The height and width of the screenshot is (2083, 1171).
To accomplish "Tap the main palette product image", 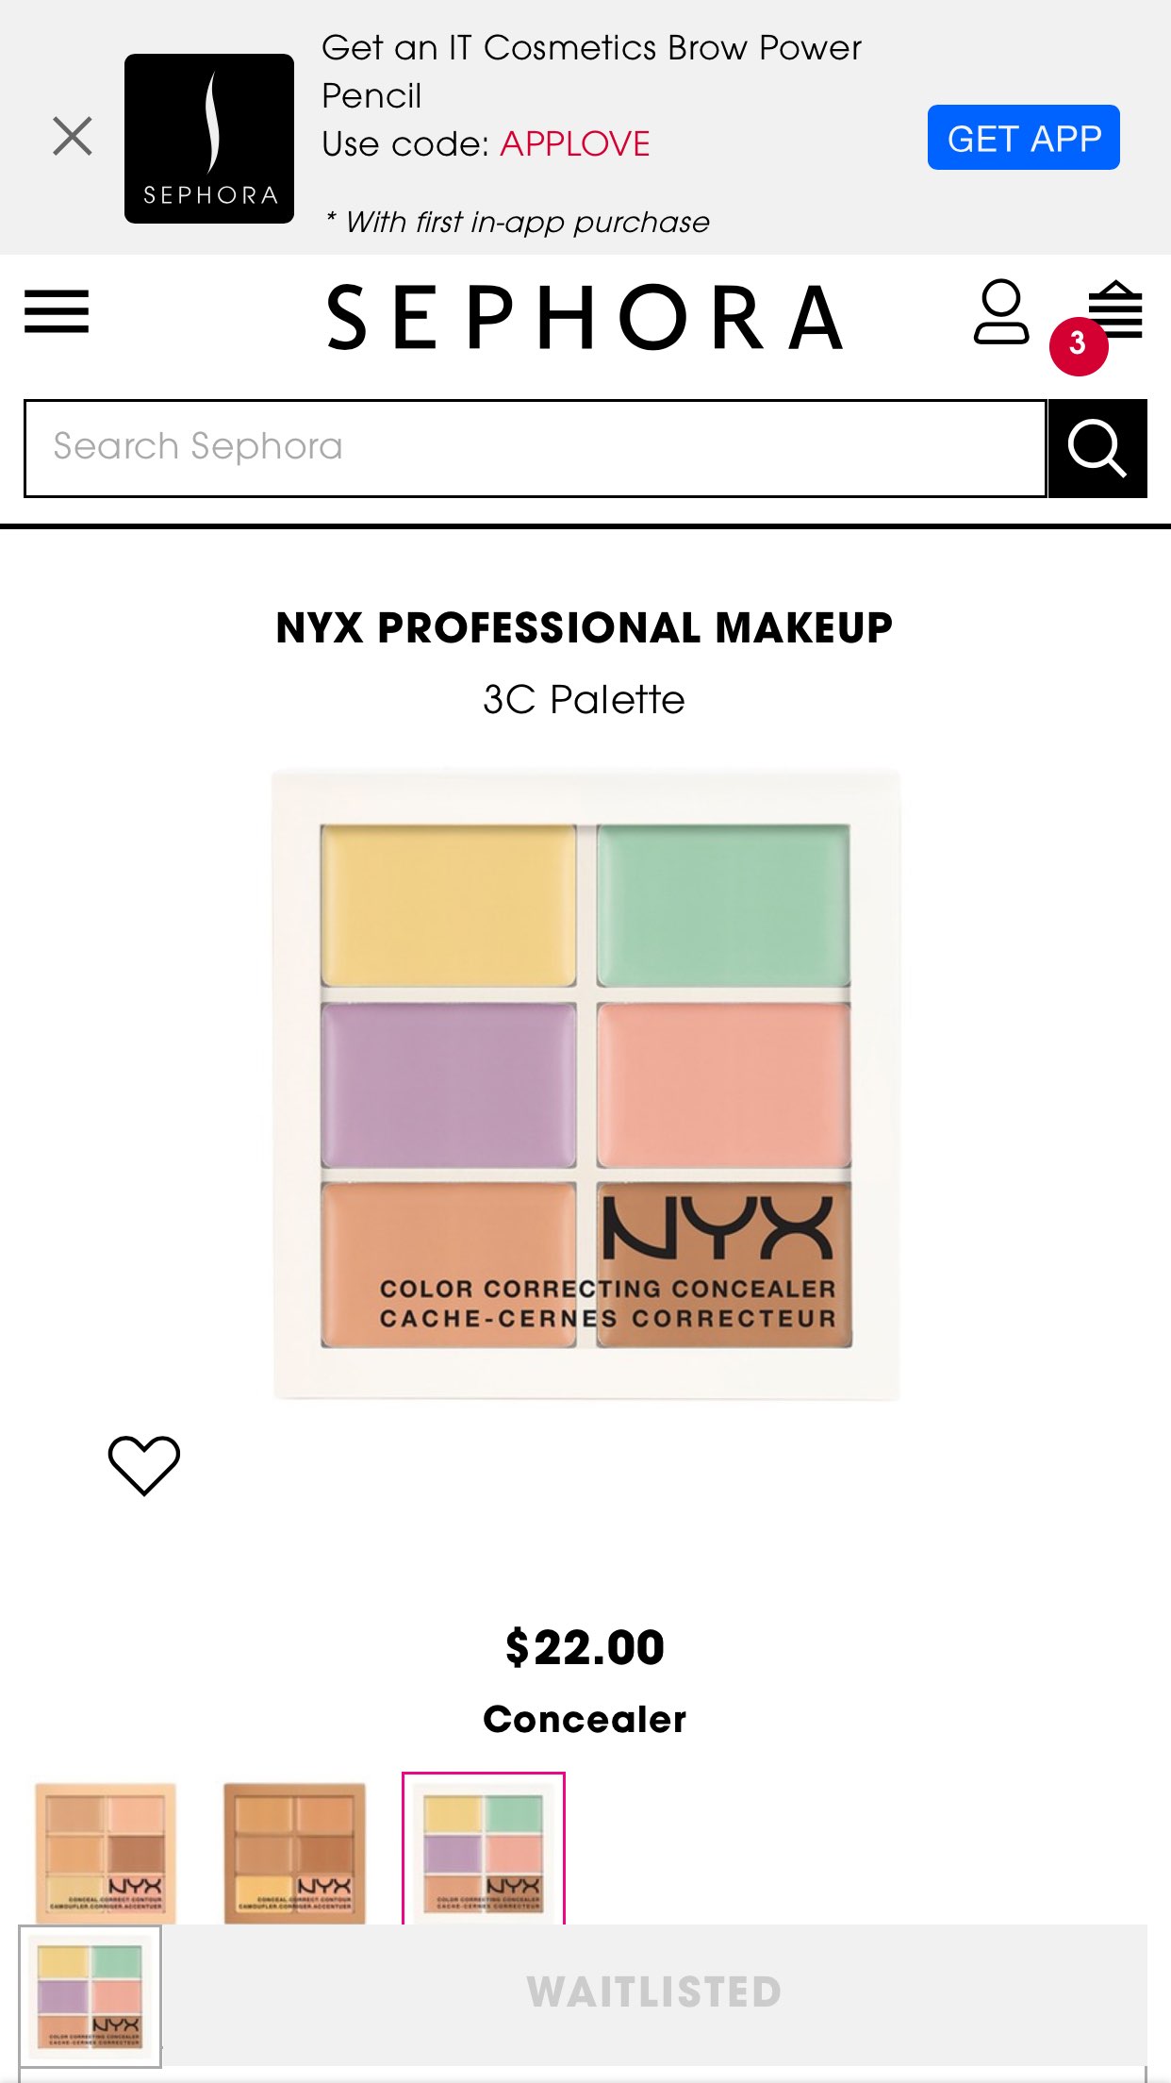I will (585, 1085).
